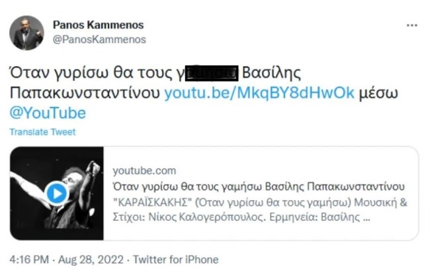Viewport: 430px width, 269px height.
Task: Open the three-dot tweet options menu
Action: pos(412,26)
